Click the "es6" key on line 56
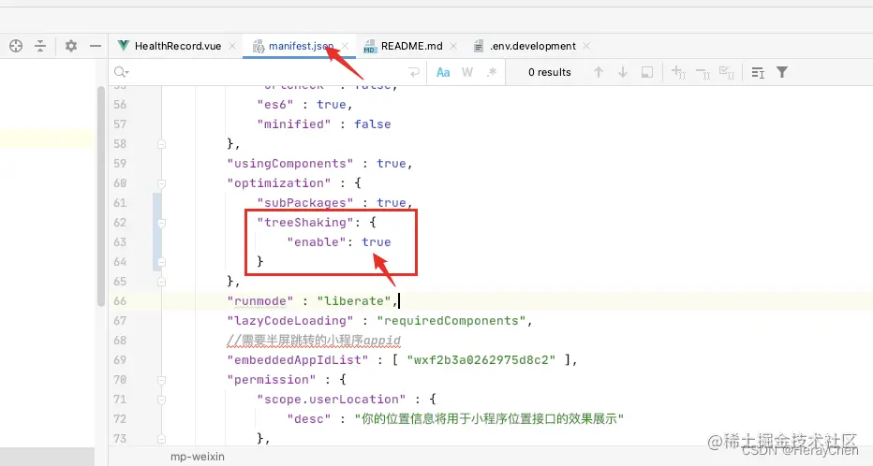873x466 pixels. [x=275, y=105]
